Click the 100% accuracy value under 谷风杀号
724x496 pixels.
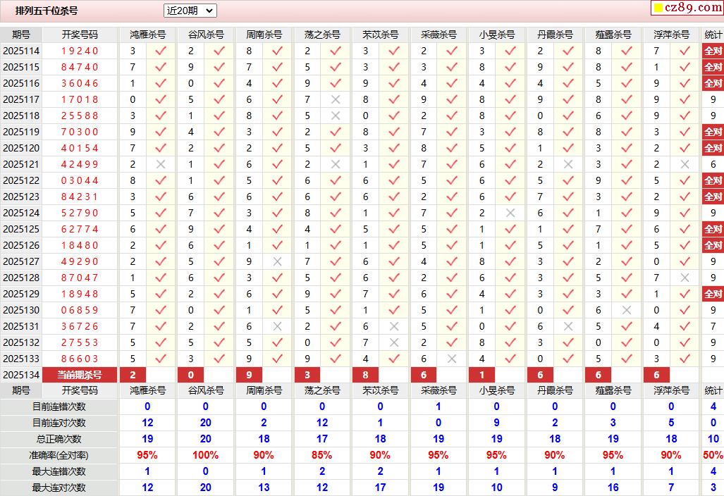click(x=205, y=455)
